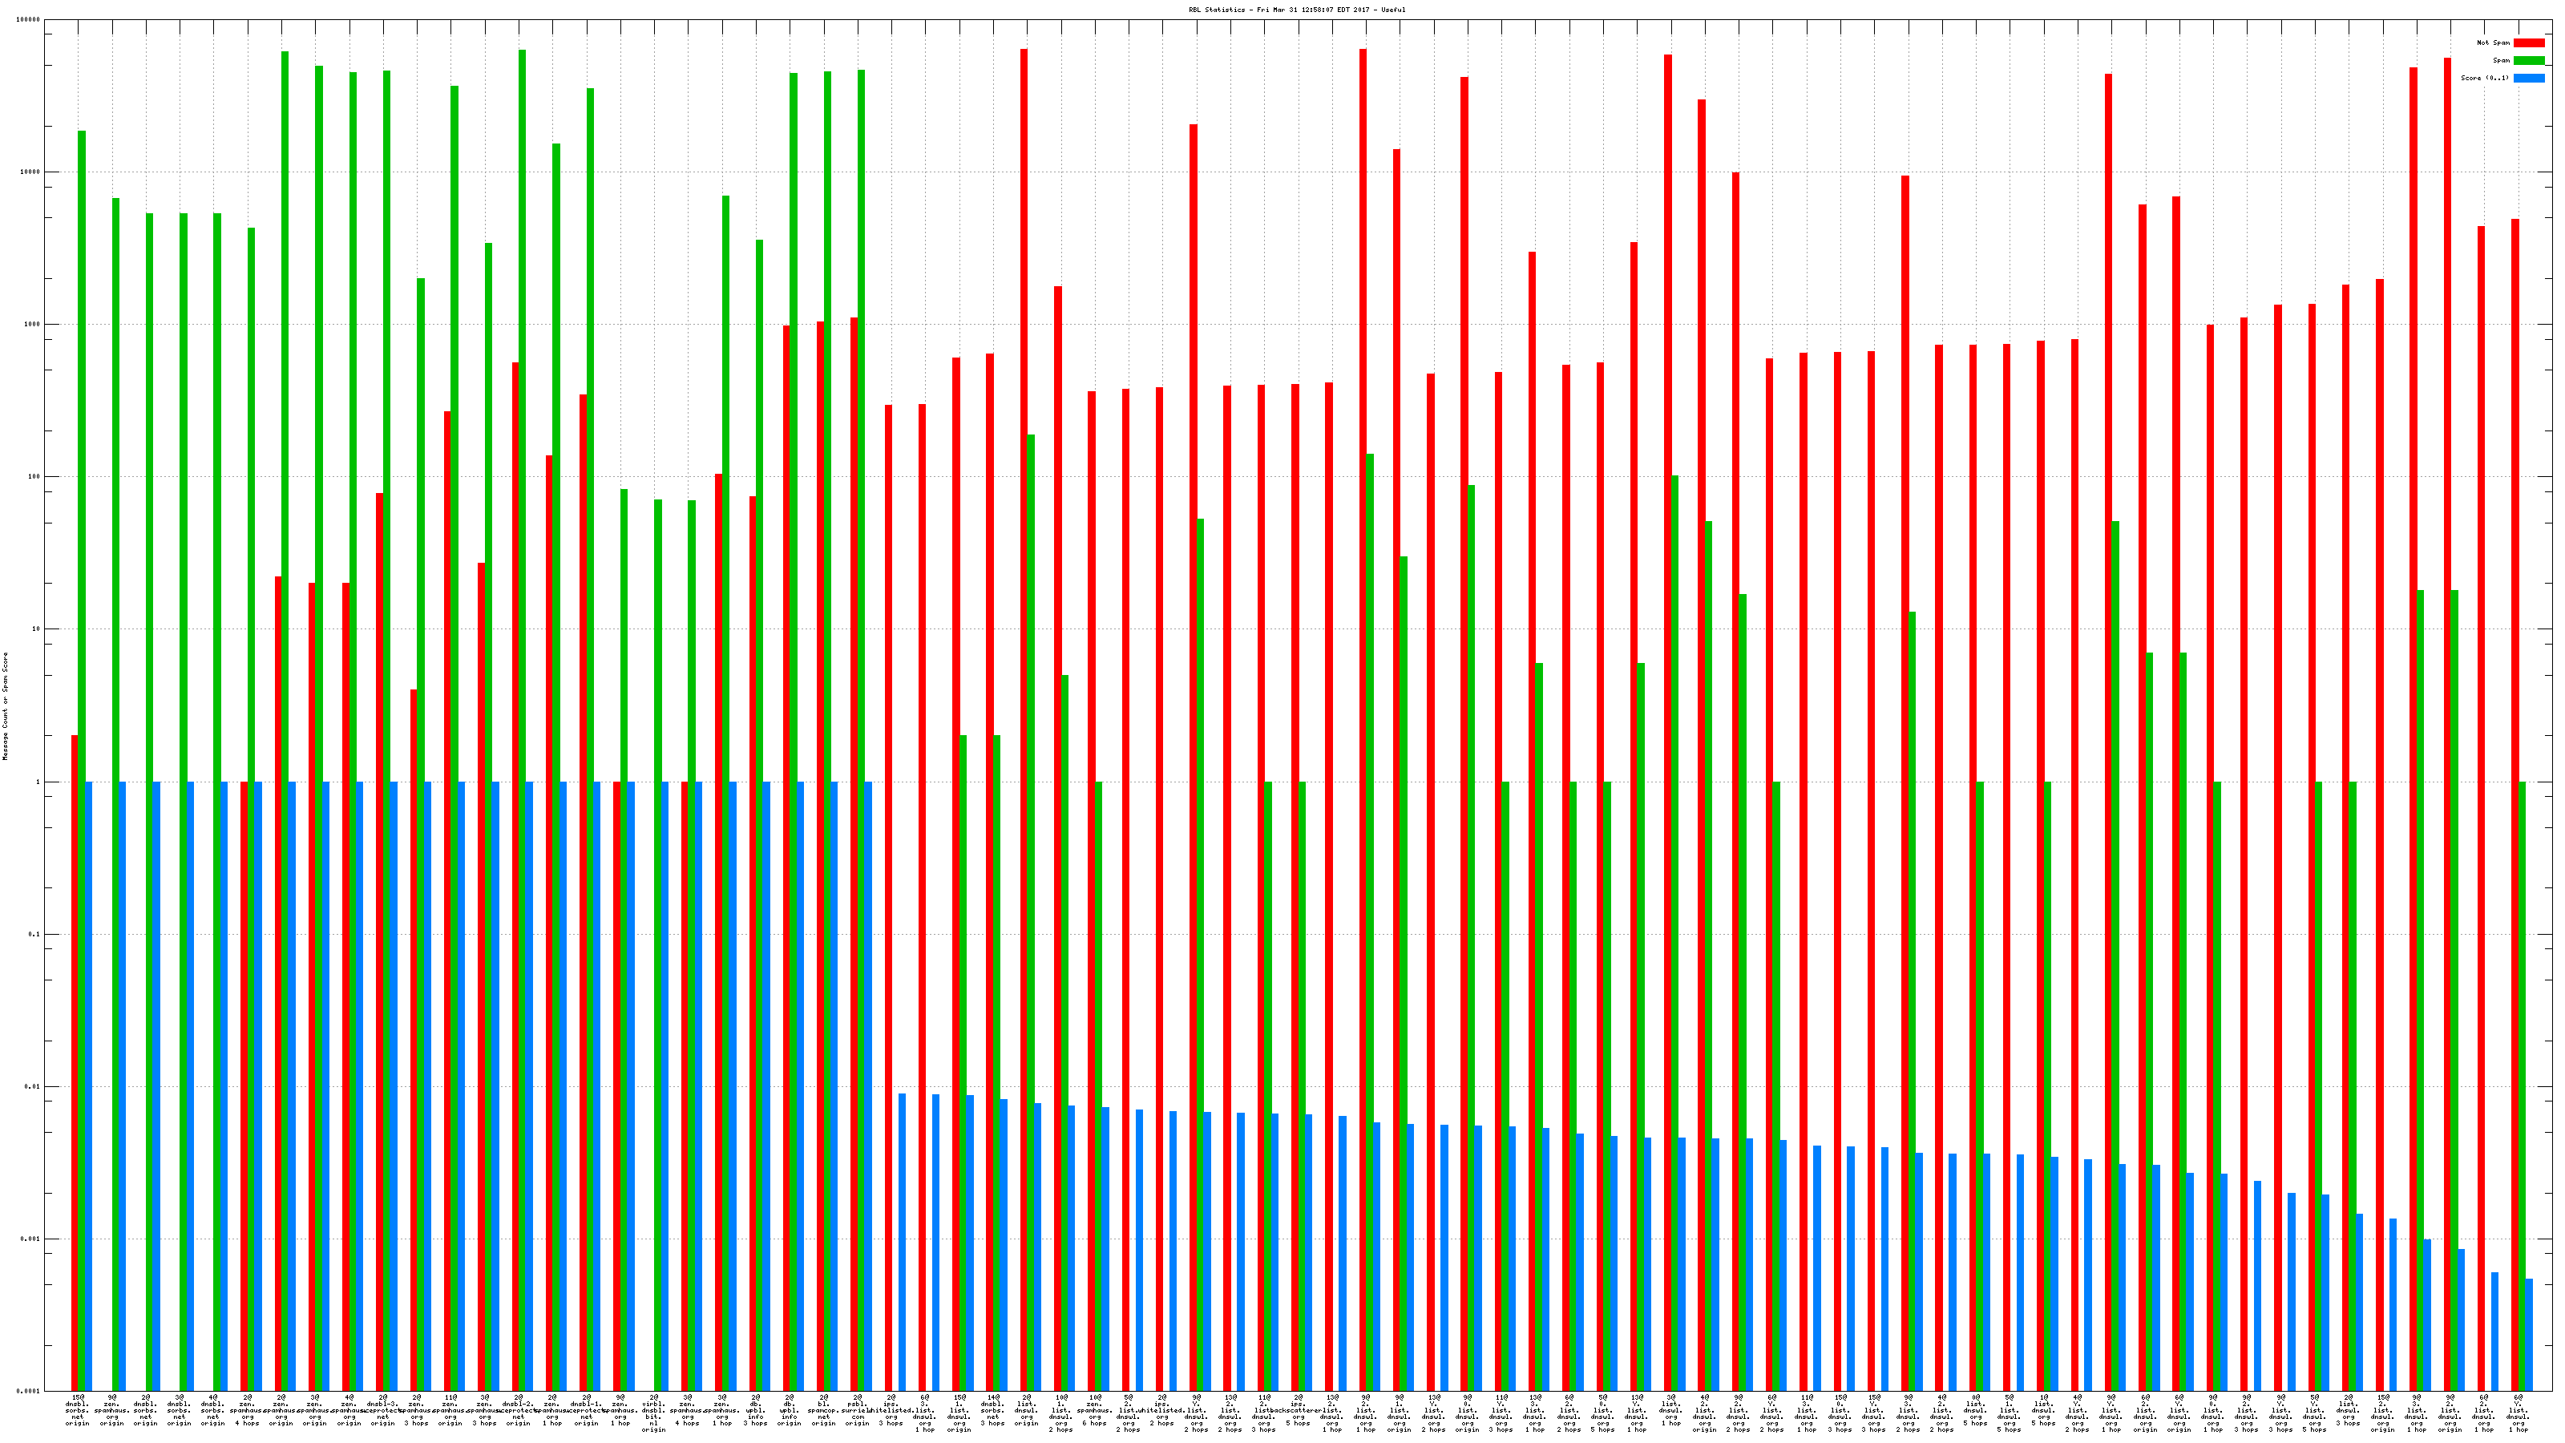Click the blue Score (0..1) legend swatch
This screenshot has height=1443, width=2565.
pos(2528,78)
